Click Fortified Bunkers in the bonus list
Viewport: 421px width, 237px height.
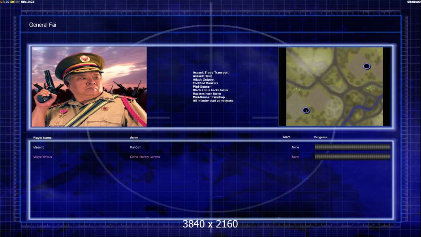point(205,83)
